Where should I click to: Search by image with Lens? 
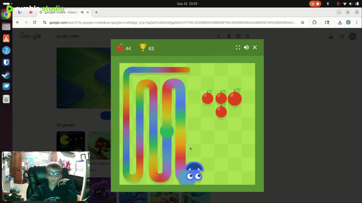(238, 36)
